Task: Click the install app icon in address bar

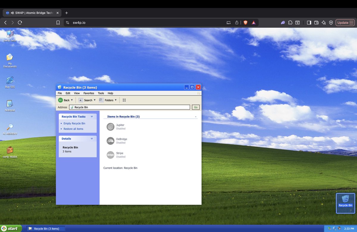Action: pos(228,23)
